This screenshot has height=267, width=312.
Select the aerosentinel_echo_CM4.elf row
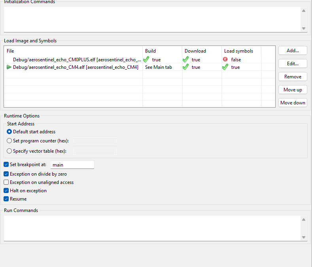coord(140,67)
